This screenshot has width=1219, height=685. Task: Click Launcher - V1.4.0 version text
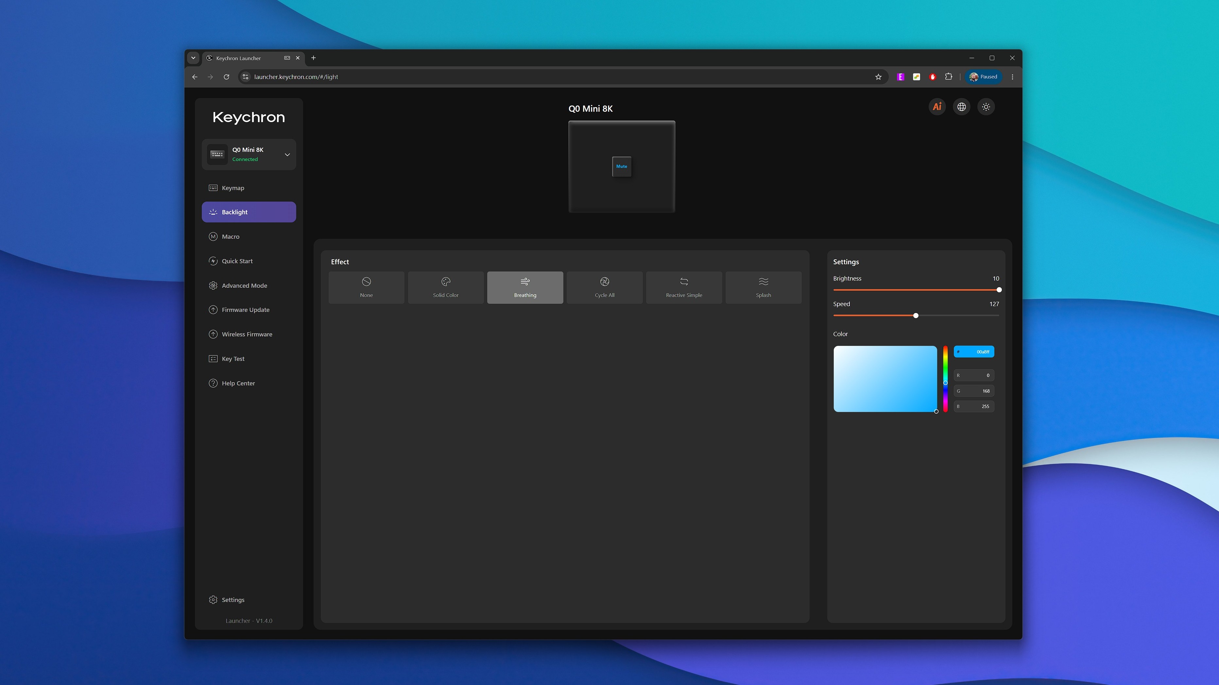(x=249, y=621)
